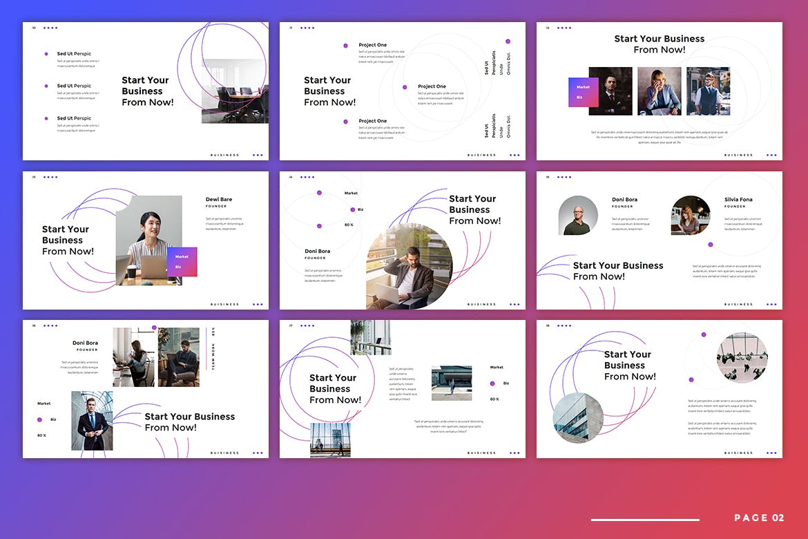Click the circular aerial people photo on last slide

click(742, 358)
